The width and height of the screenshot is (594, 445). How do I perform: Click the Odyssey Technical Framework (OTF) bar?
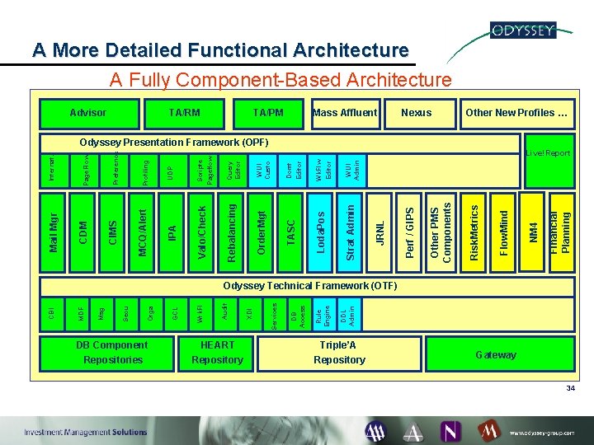pos(307,287)
